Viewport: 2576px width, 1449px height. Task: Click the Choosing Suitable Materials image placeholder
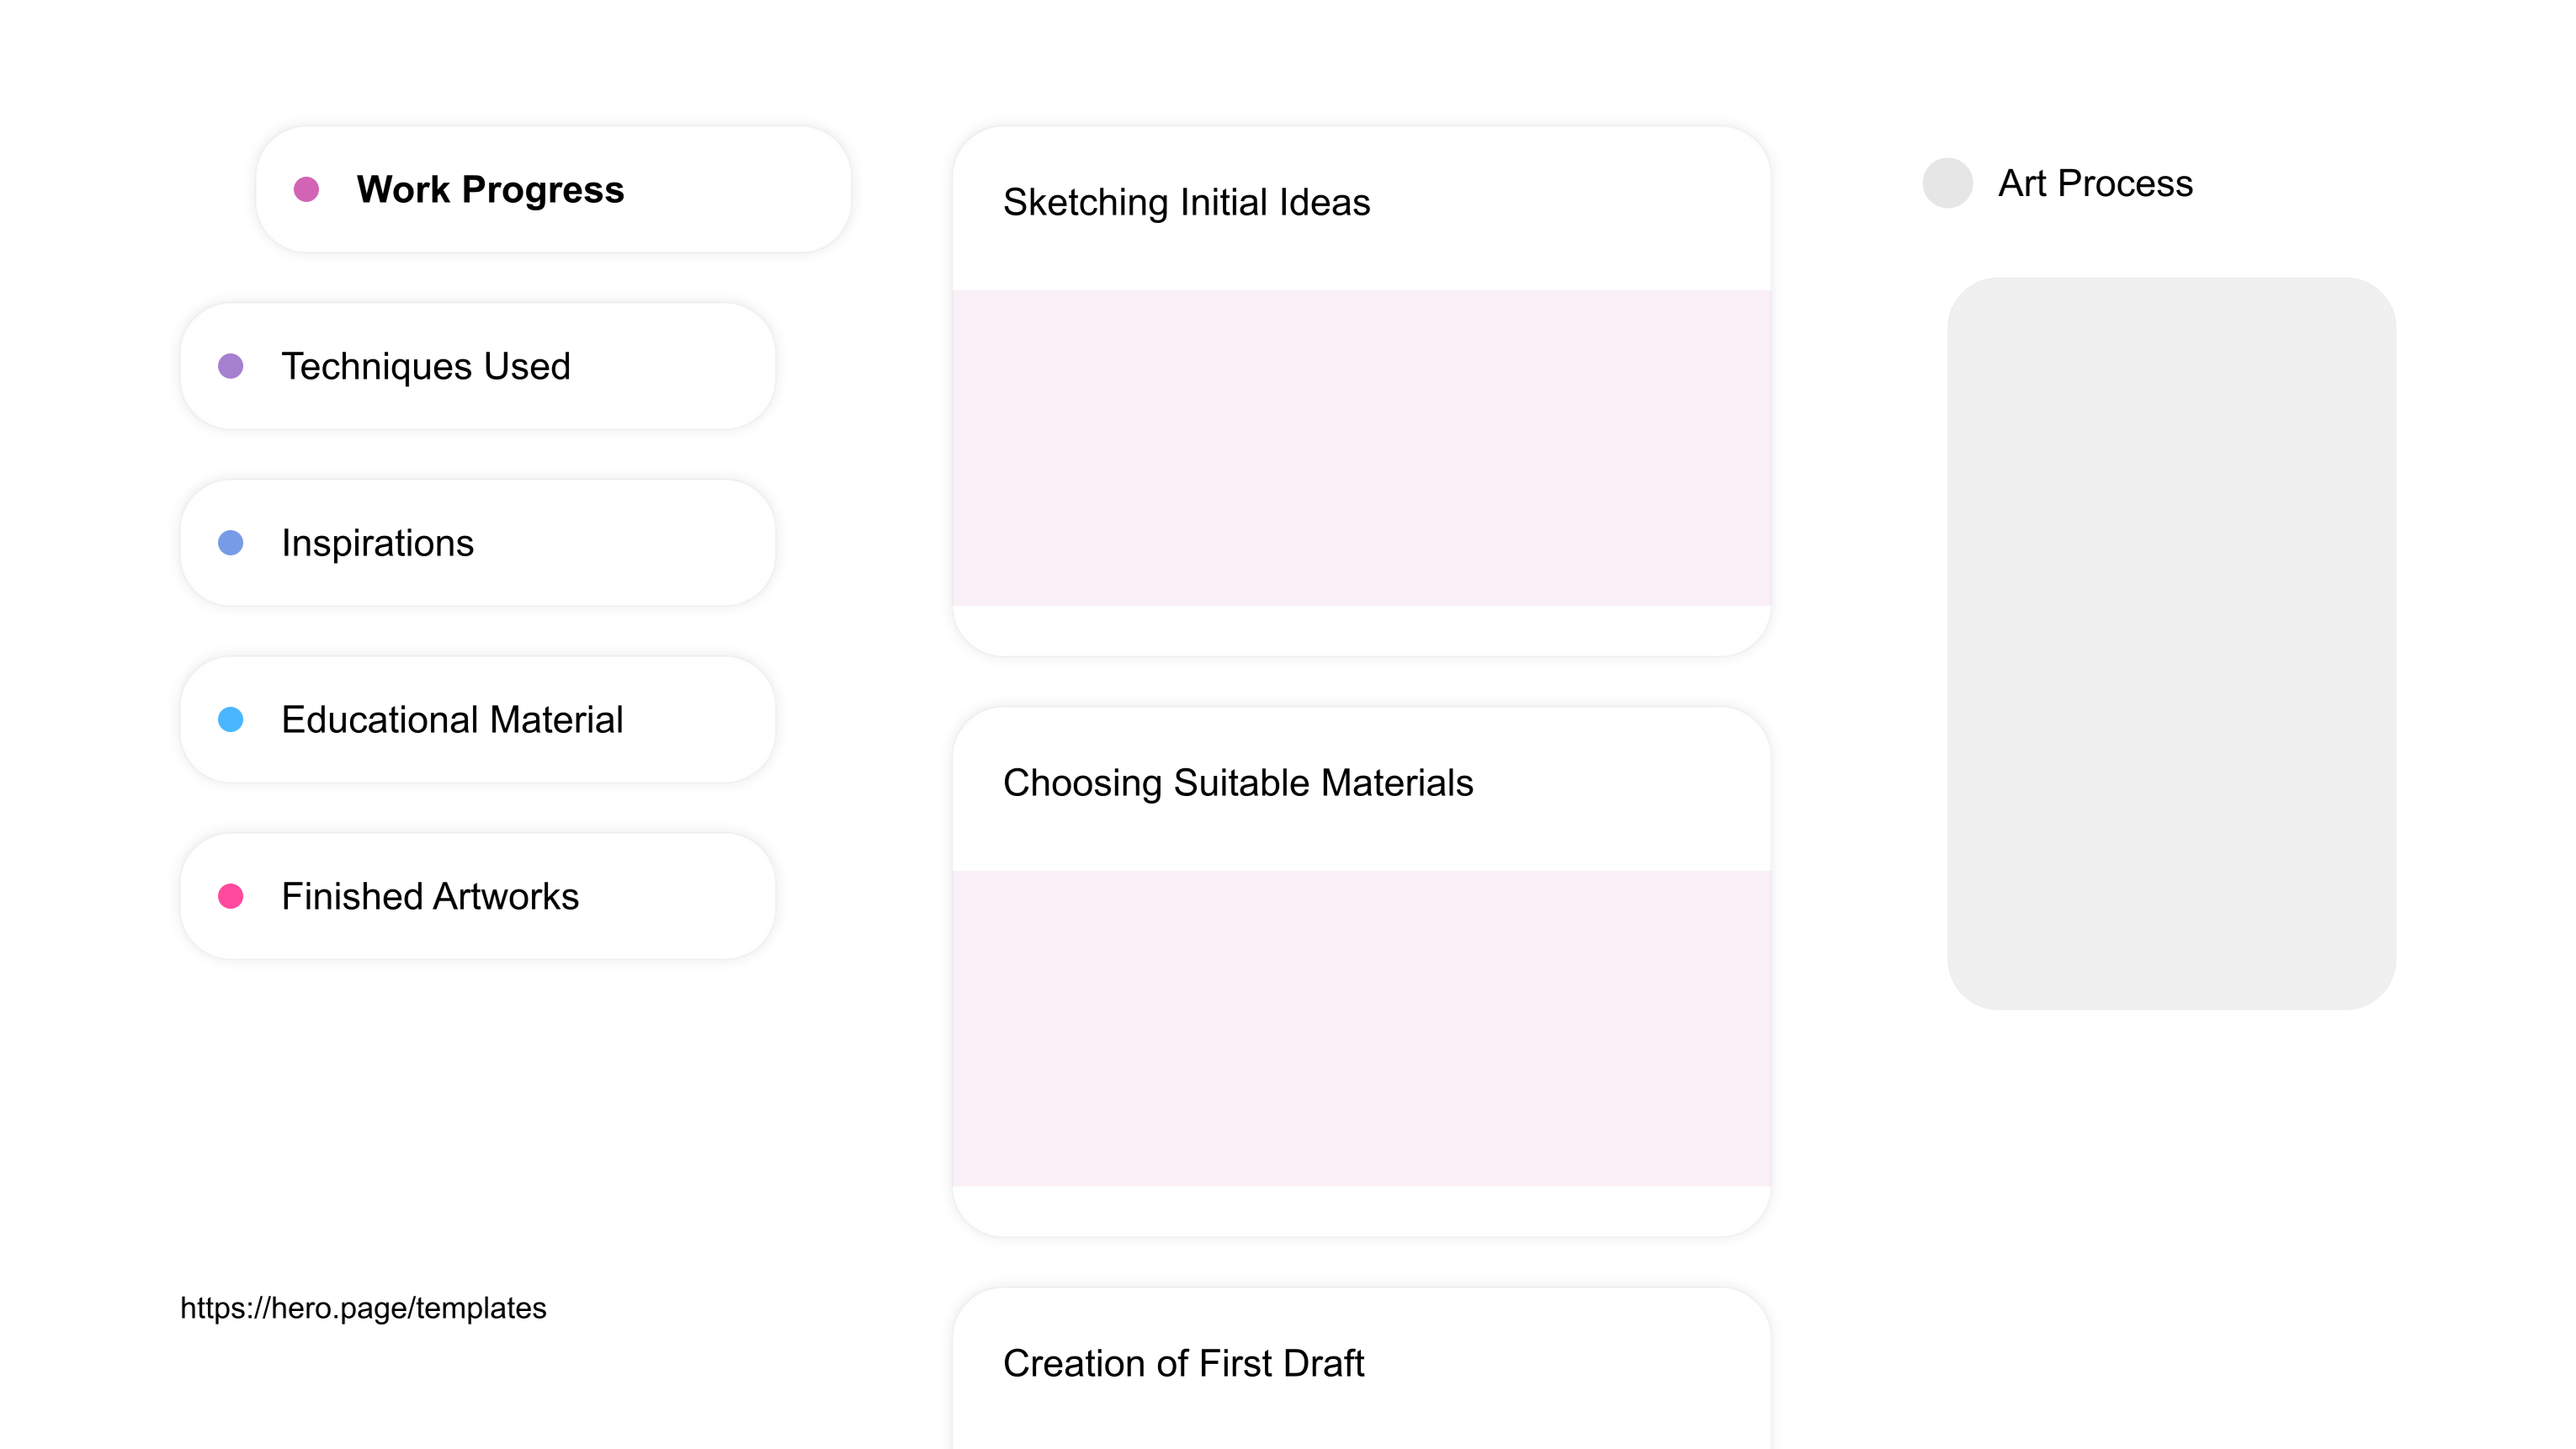click(1361, 1028)
